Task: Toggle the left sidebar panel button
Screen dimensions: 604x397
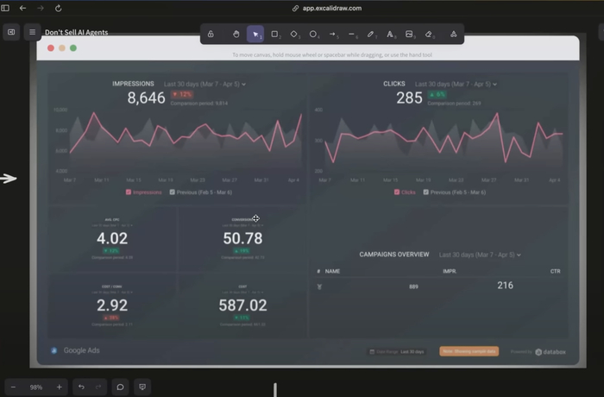Action: point(11,32)
